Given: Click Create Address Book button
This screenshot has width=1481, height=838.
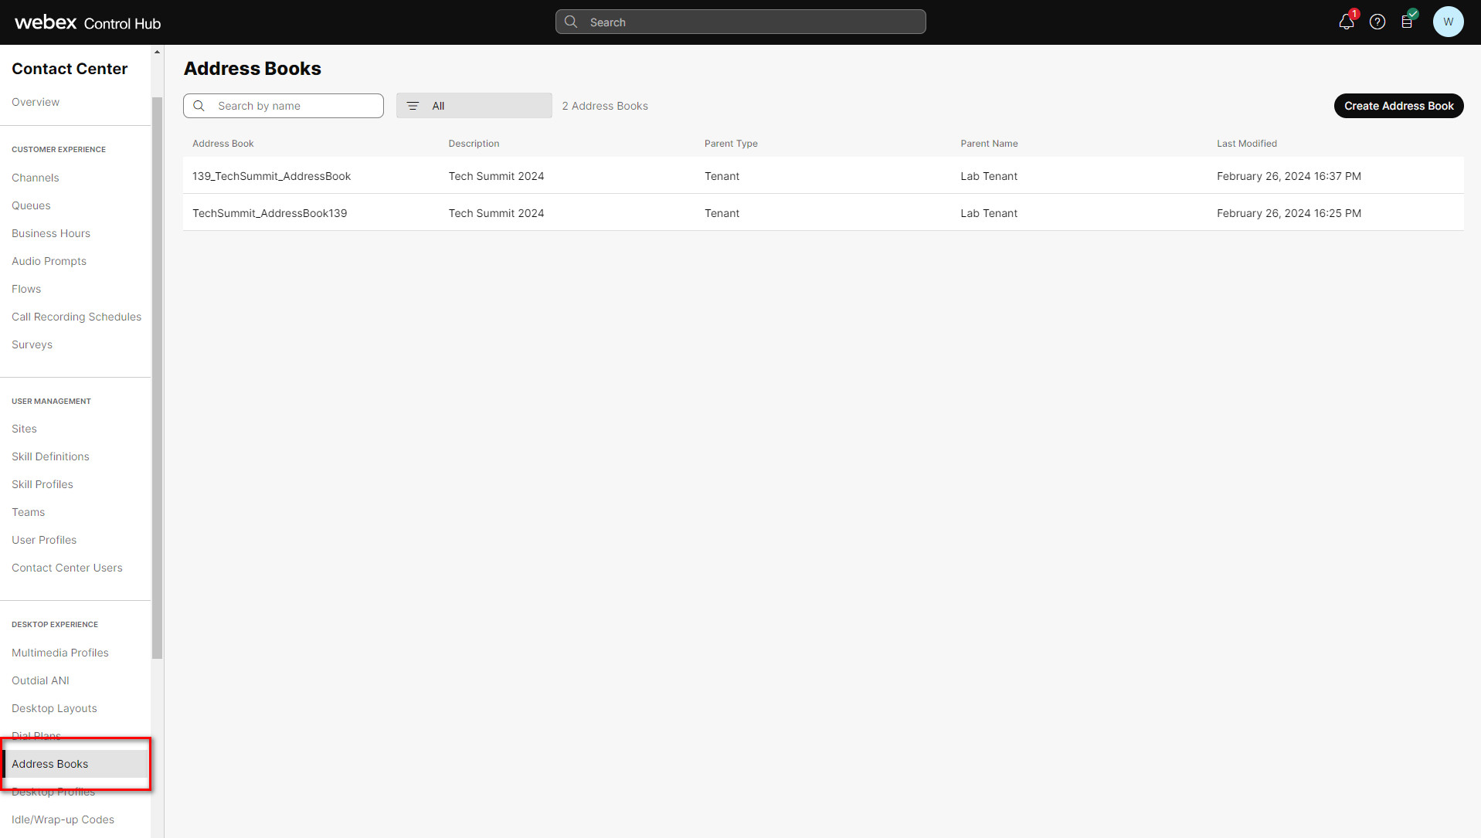Looking at the screenshot, I should click(1398, 106).
